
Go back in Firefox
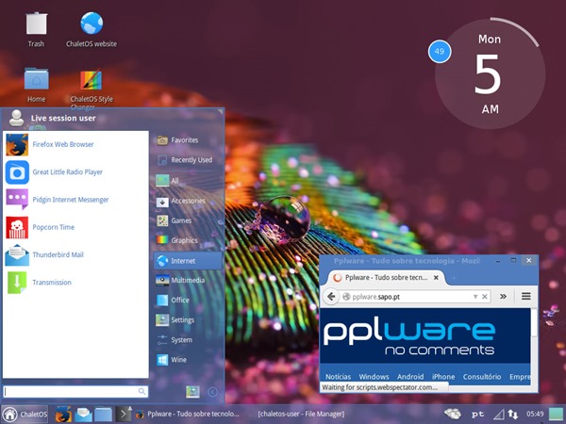[331, 297]
